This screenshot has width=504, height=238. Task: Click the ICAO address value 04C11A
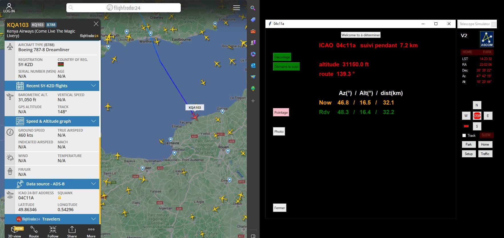click(x=26, y=198)
